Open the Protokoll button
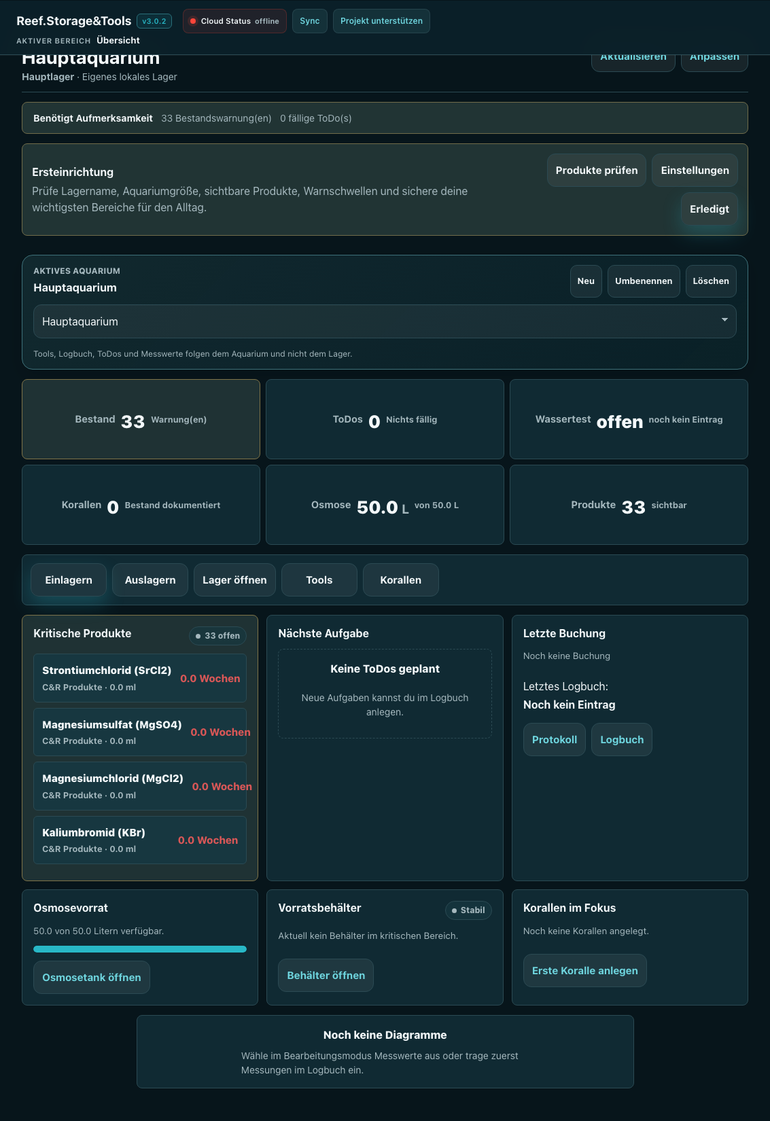The image size is (770, 1121). click(555, 740)
